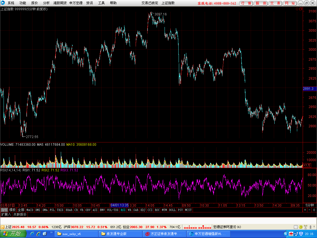Screen dimensions: 317x238
Task: Open the 工具 menu
Action: point(102,3)
